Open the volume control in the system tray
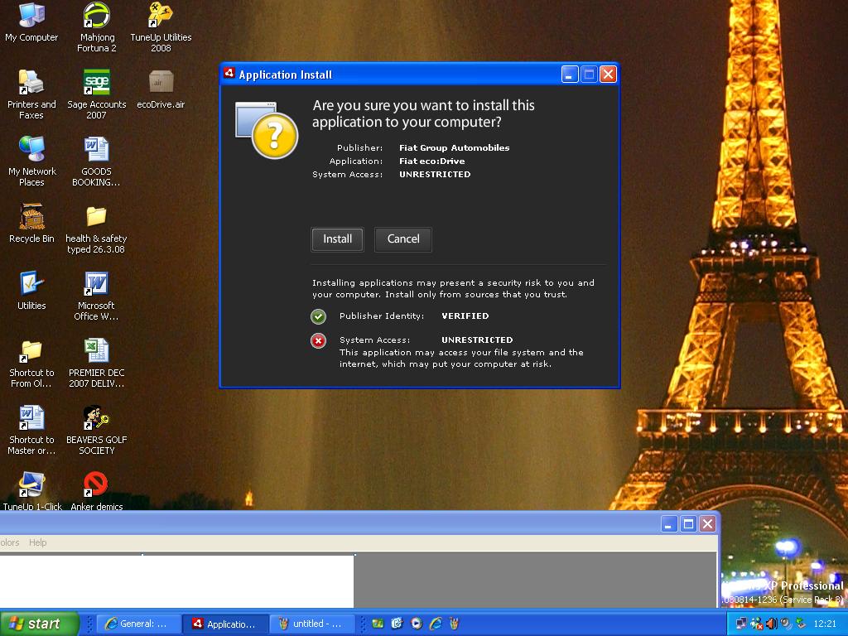Viewport: 848px width, 636px height. [x=770, y=623]
